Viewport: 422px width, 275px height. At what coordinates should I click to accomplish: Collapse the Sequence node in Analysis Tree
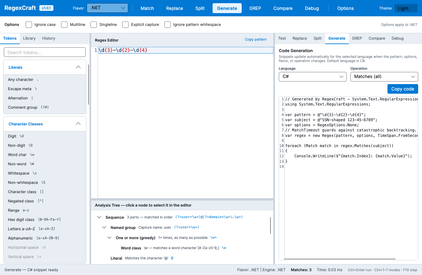pos(99,217)
